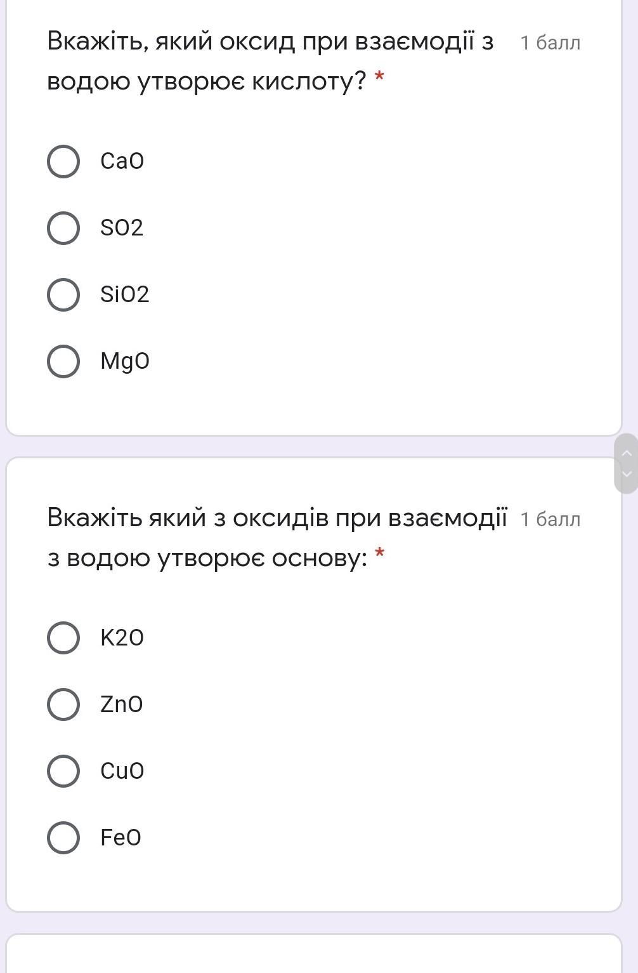Select the K2O answer option
The height and width of the screenshot is (973, 638).
tap(63, 638)
